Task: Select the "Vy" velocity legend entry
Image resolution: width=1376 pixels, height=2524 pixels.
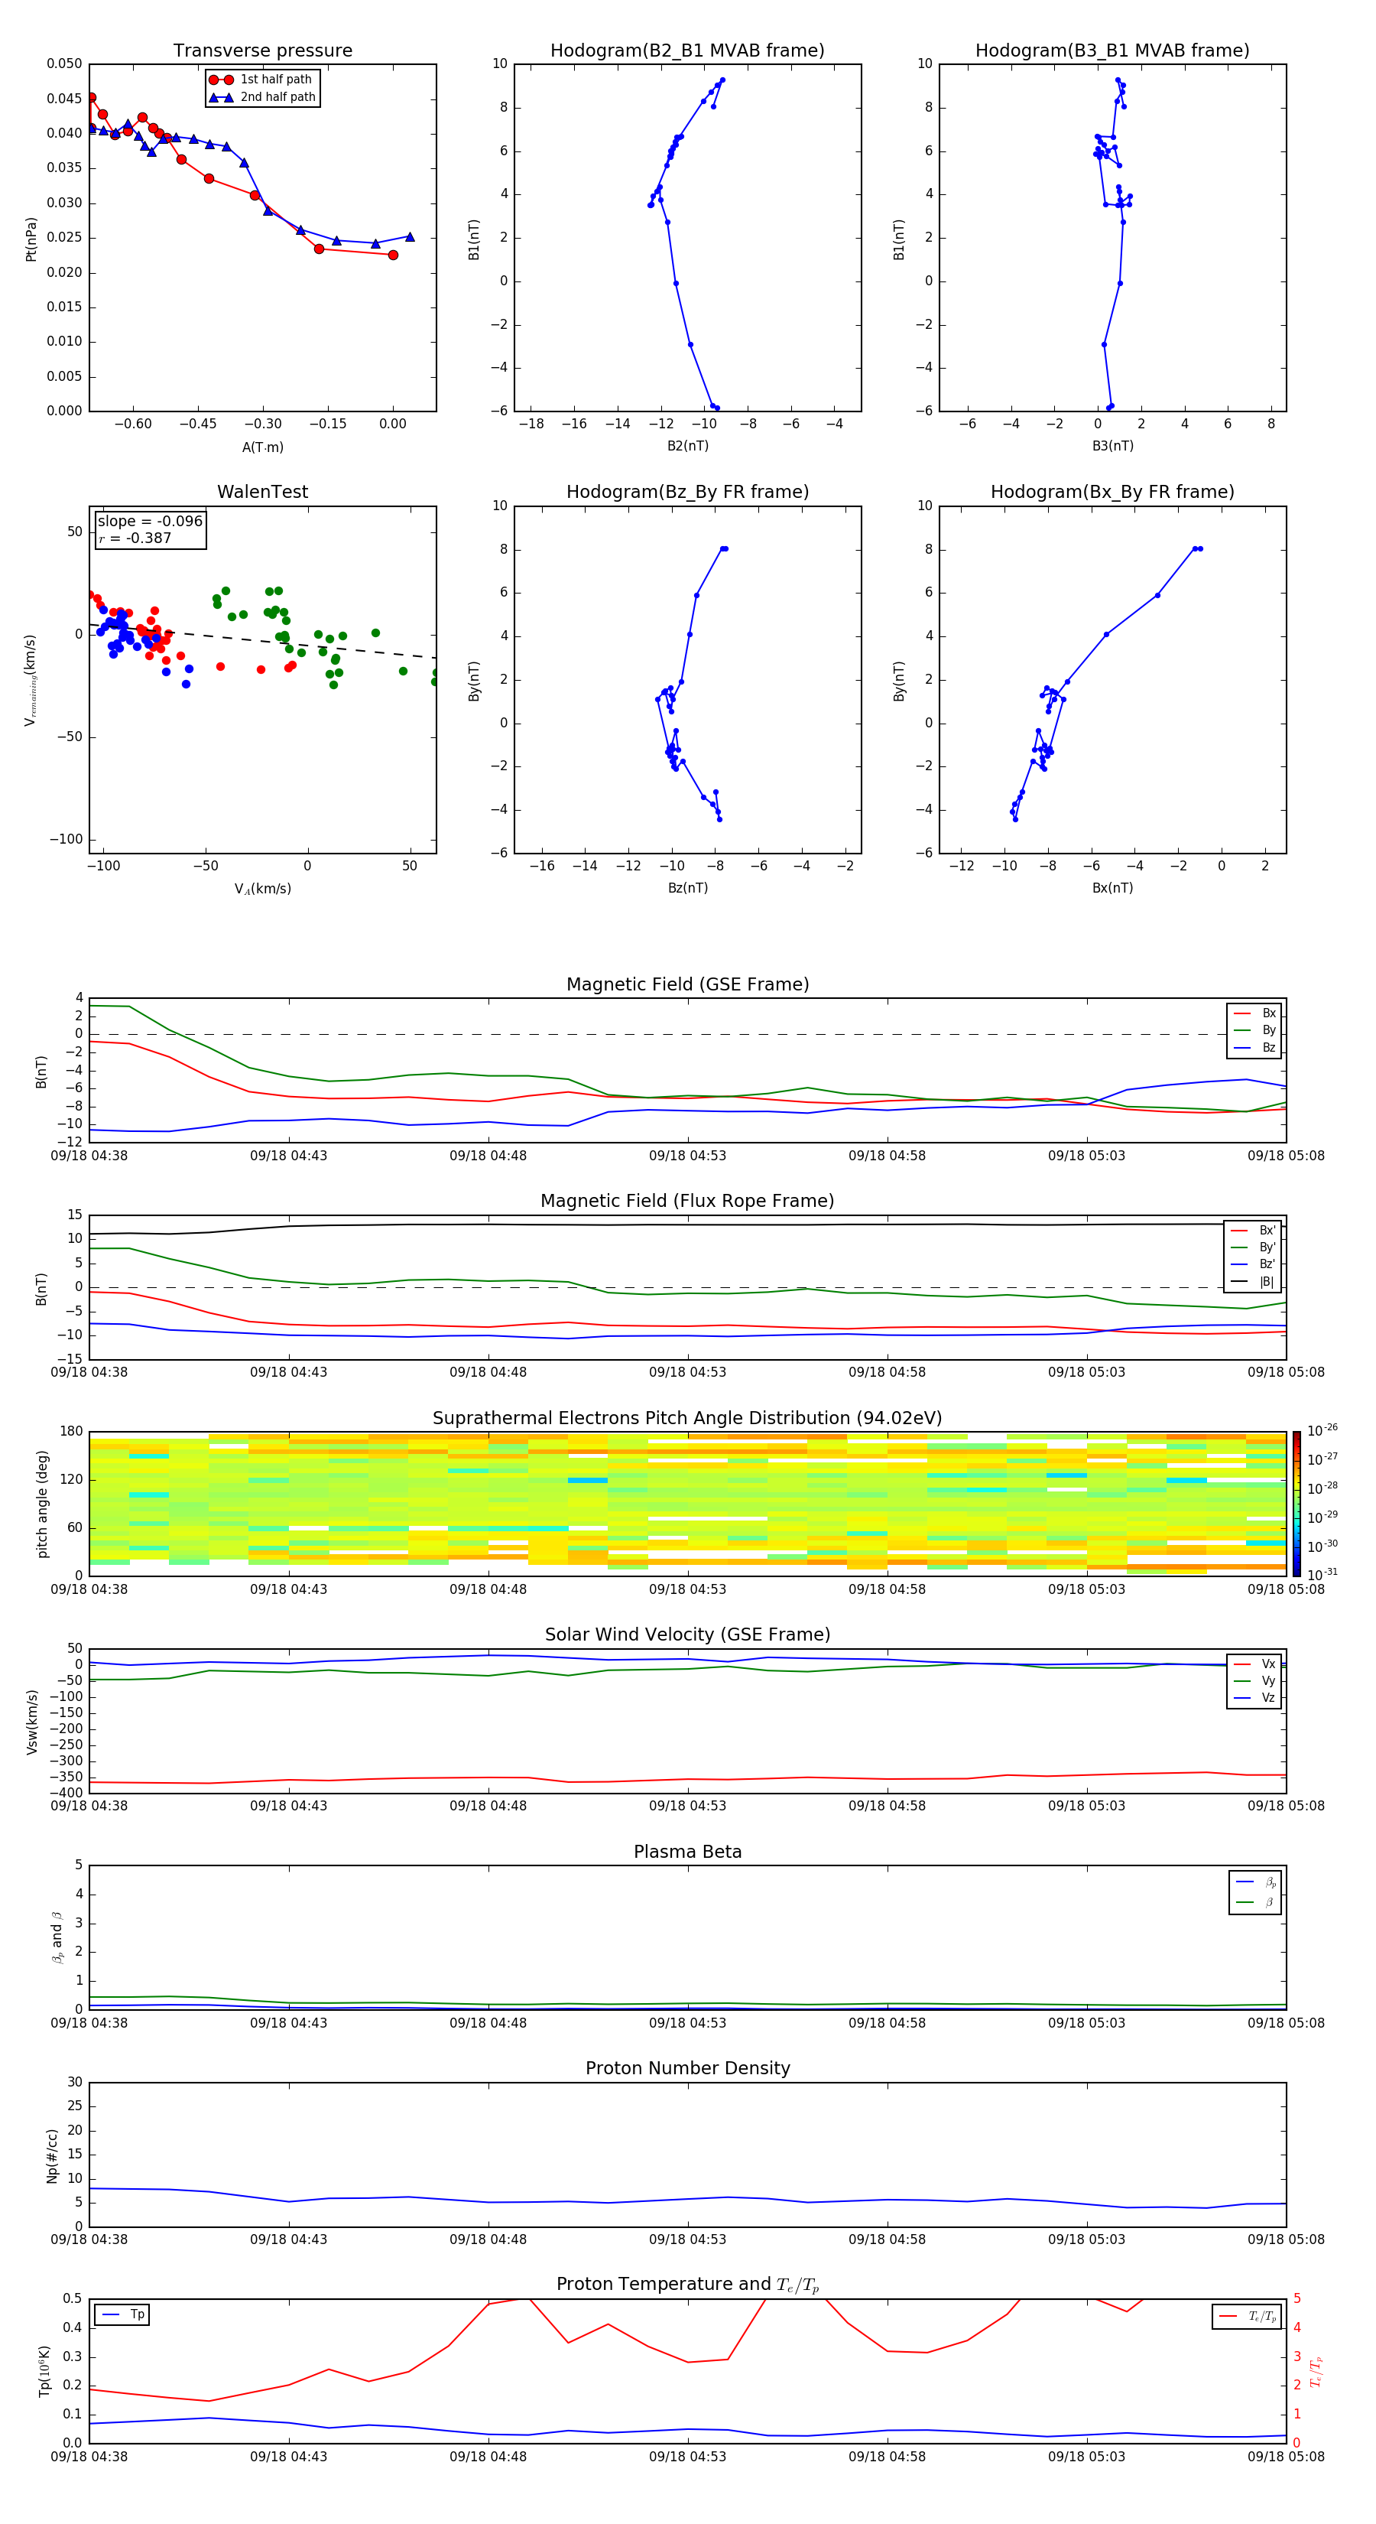Action: 1254,1681
